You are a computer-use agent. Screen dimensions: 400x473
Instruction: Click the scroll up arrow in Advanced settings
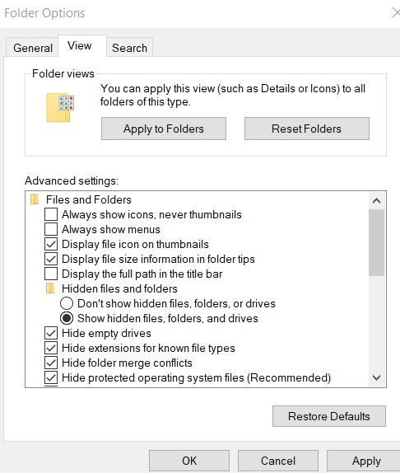pos(376,200)
